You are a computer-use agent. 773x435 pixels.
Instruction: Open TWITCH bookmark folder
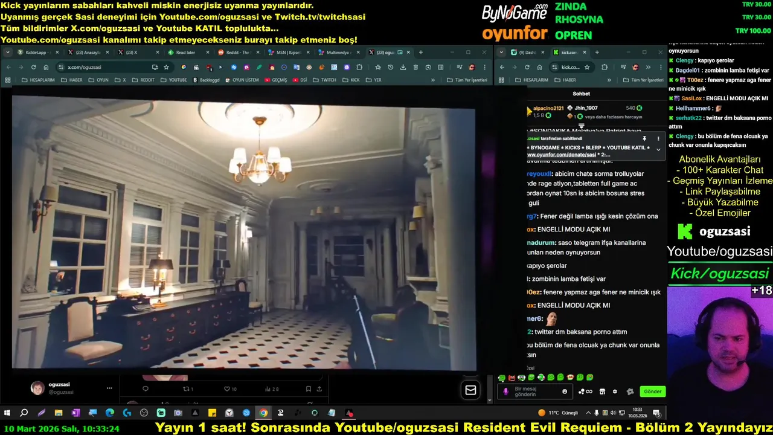(325, 80)
